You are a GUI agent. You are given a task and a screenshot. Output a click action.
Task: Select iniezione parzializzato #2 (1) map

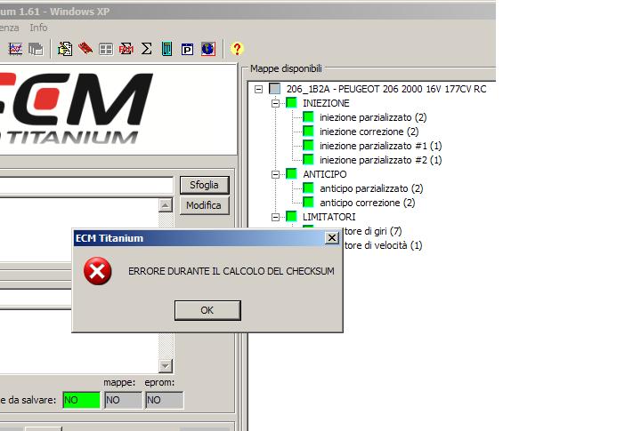click(381, 160)
